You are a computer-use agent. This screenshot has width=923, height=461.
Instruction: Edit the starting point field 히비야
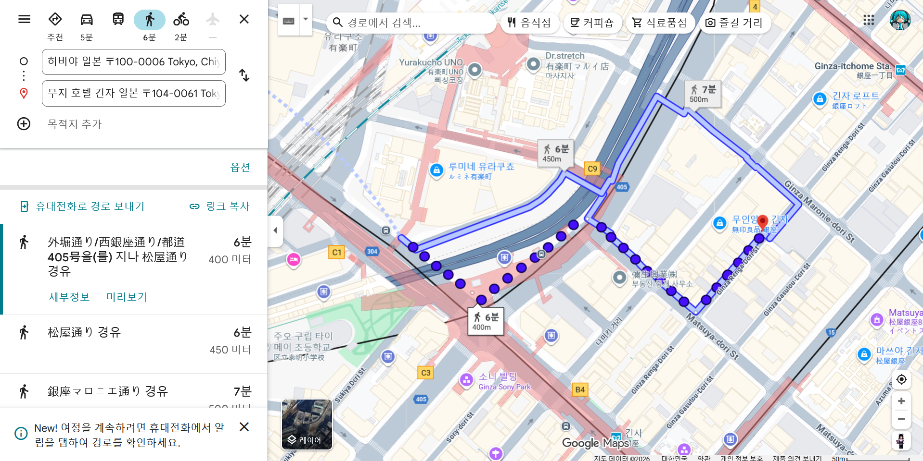pyautogui.click(x=134, y=62)
